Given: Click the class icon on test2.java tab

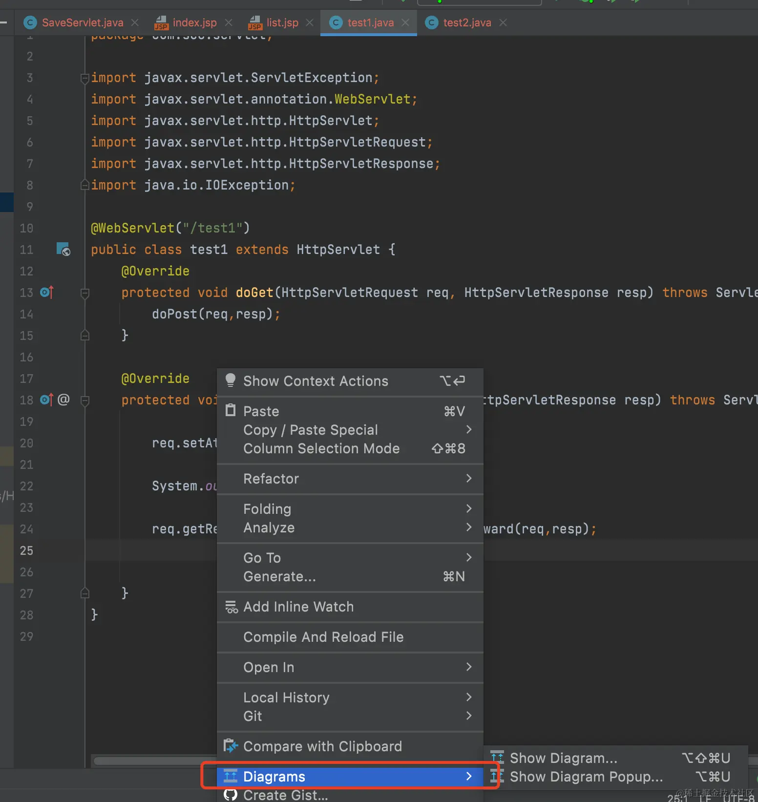Looking at the screenshot, I should click(432, 22).
